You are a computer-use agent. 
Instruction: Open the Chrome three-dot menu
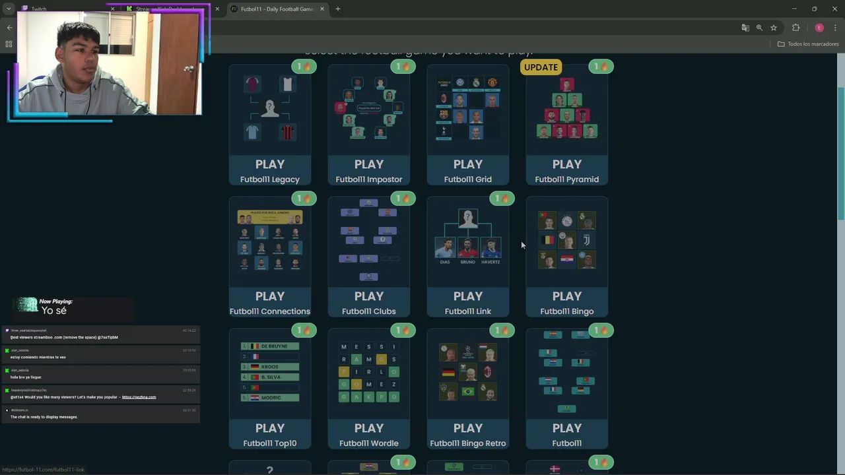coord(835,28)
